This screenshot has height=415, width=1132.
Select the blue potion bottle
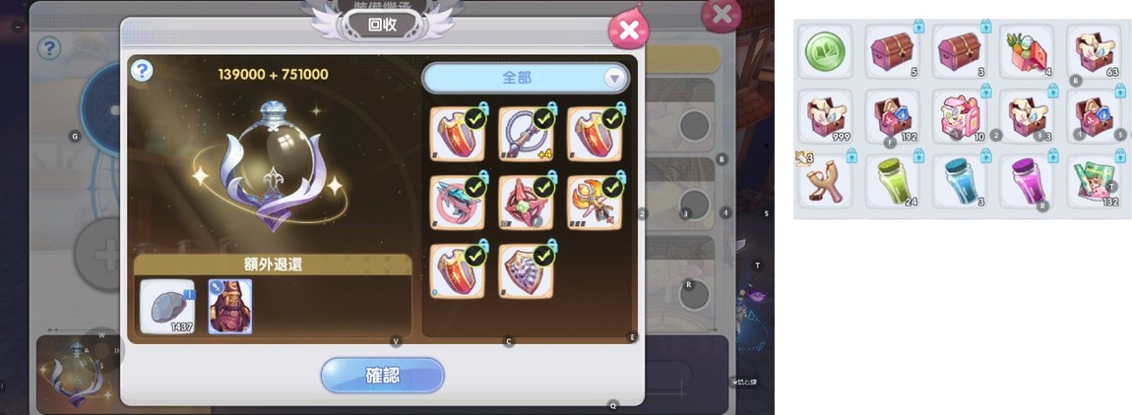[x=959, y=181]
